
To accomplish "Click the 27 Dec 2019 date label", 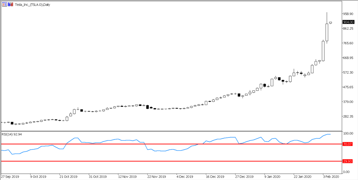I will (244, 177).
